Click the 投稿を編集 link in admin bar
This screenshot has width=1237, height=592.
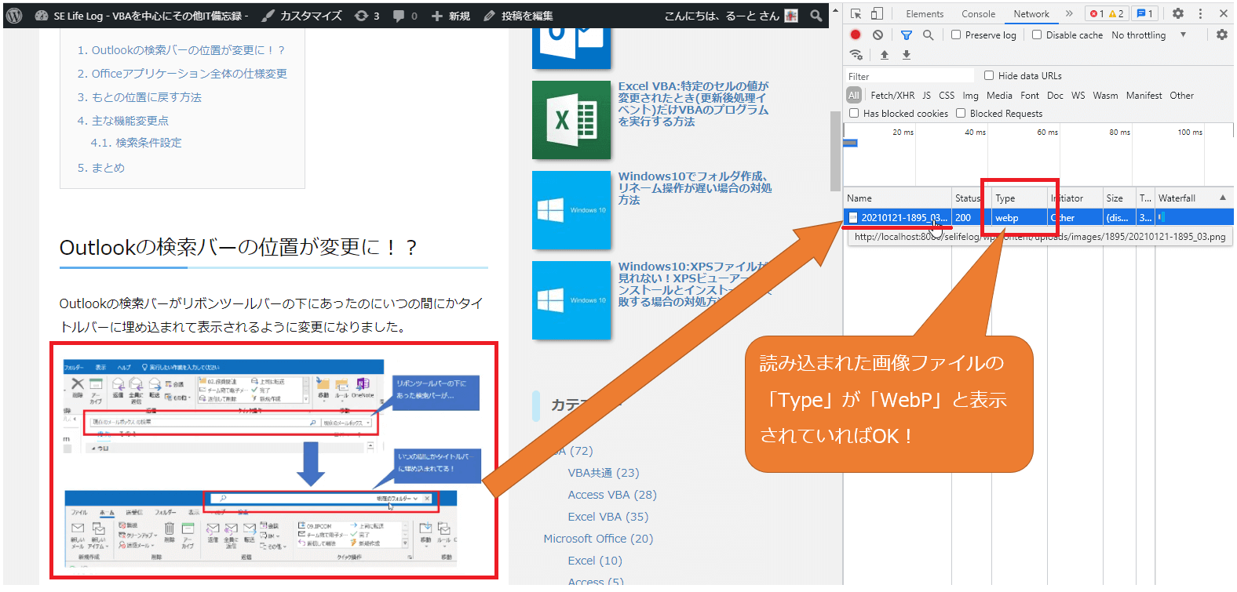pos(519,16)
